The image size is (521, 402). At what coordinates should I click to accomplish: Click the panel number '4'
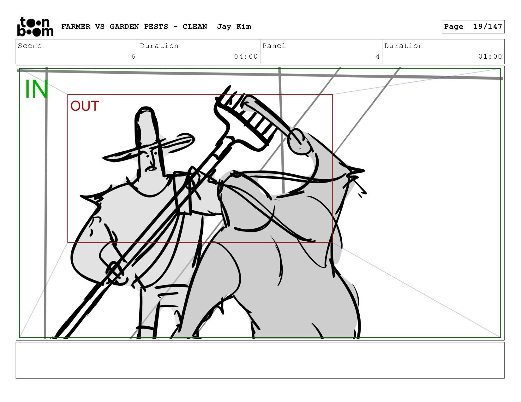pos(378,56)
